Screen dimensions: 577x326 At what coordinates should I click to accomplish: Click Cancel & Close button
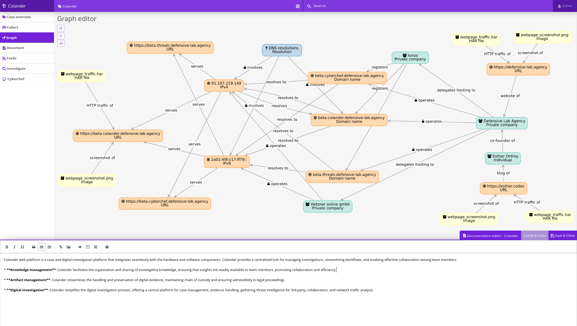(x=535, y=236)
